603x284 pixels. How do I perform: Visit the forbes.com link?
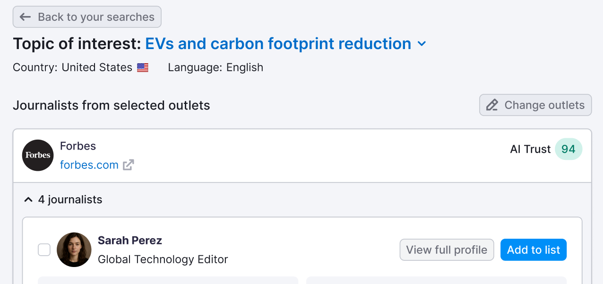(x=89, y=165)
